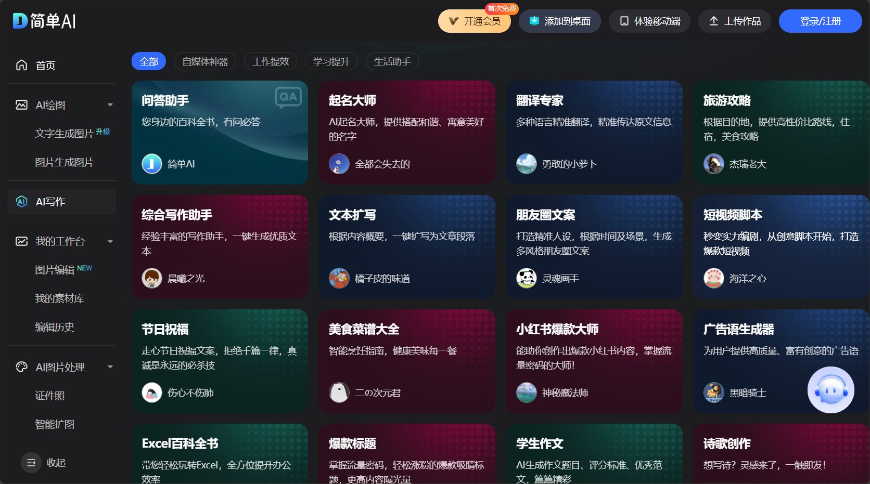This screenshot has width=870, height=484.
Task: Click avatar of 黑暗骑士
Action: pos(714,393)
